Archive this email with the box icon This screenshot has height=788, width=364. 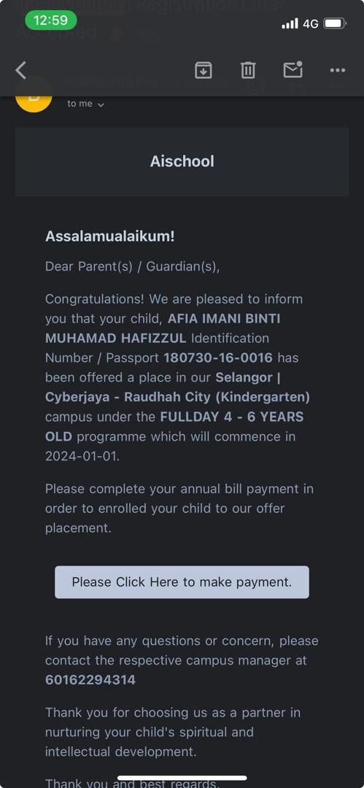point(203,70)
